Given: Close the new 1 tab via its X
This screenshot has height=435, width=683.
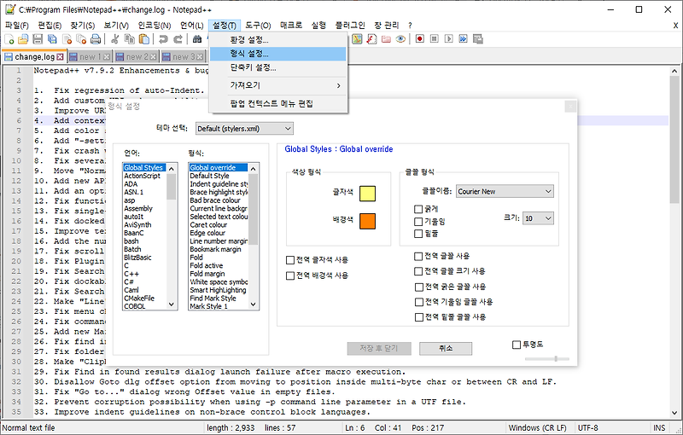Looking at the screenshot, I should tap(106, 57).
